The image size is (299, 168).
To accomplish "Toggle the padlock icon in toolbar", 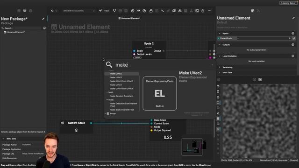I will tap(151, 11).
